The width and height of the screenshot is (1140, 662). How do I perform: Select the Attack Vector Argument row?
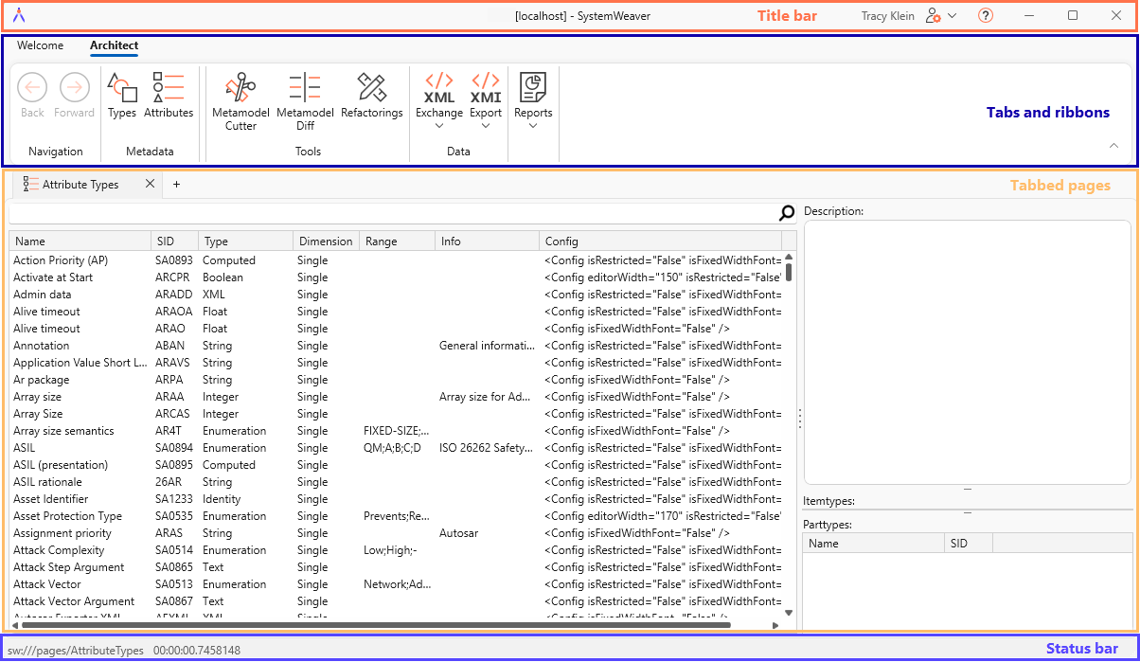coord(396,601)
